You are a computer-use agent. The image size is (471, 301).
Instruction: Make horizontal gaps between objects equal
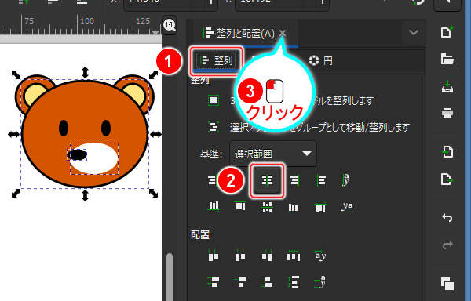[x=294, y=256]
